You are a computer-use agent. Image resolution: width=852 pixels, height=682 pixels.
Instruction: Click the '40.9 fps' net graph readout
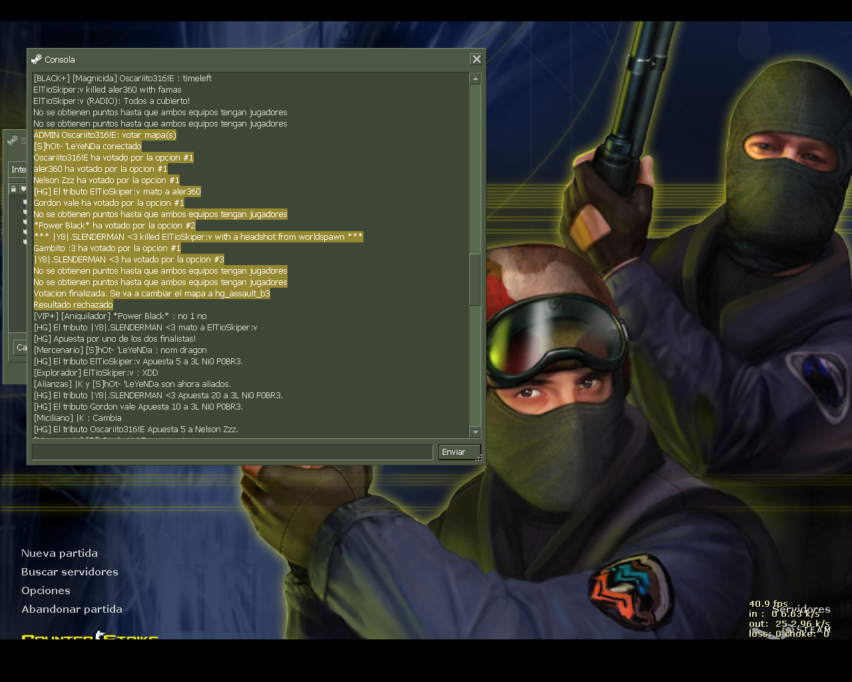pos(768,604)
